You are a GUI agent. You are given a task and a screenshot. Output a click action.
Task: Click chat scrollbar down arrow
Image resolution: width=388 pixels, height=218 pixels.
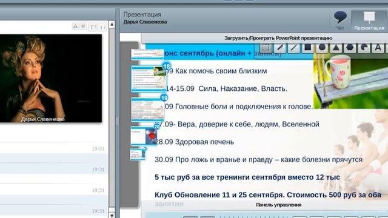[x=112, y=216]
